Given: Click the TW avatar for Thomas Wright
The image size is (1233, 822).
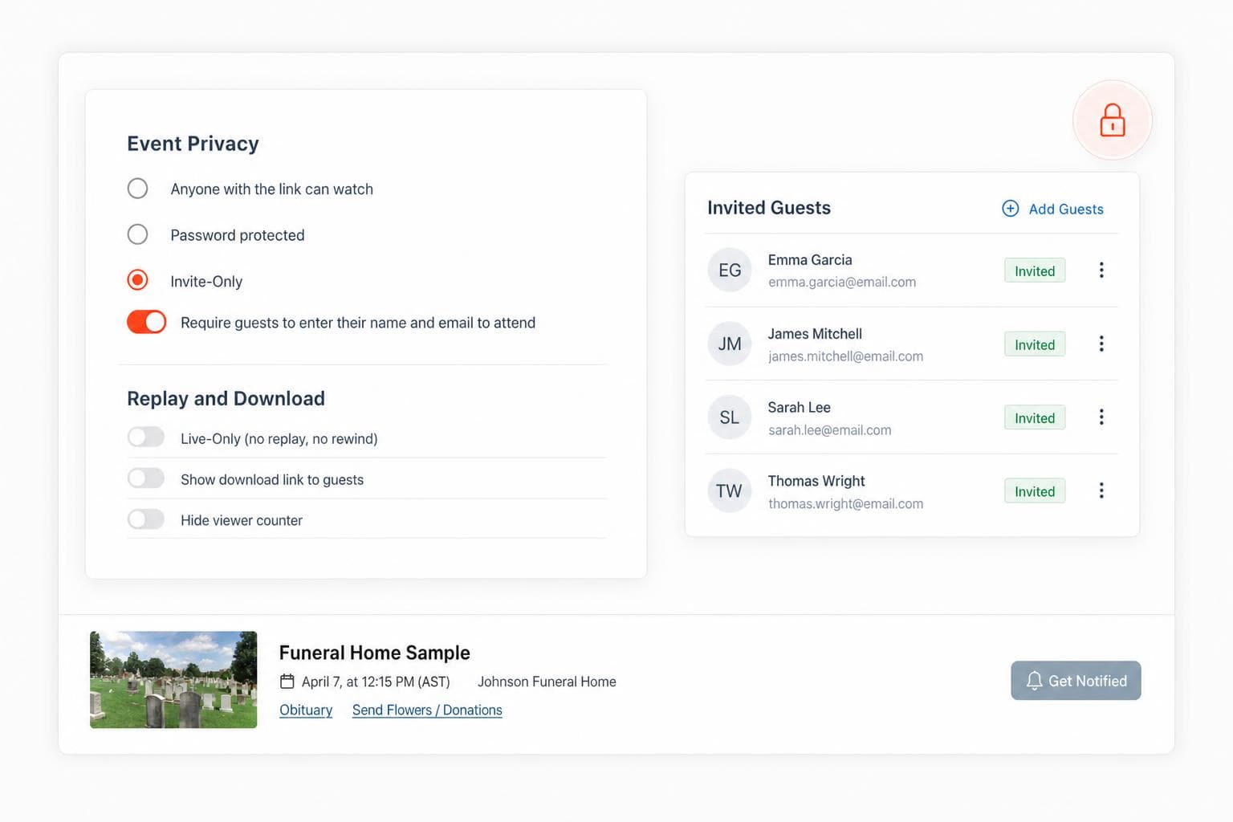Looking at the screenshot, I should point(730,490).
